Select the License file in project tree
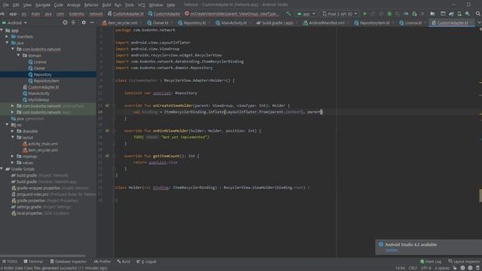Screen dimensions: 482x271 pos(40,62)
